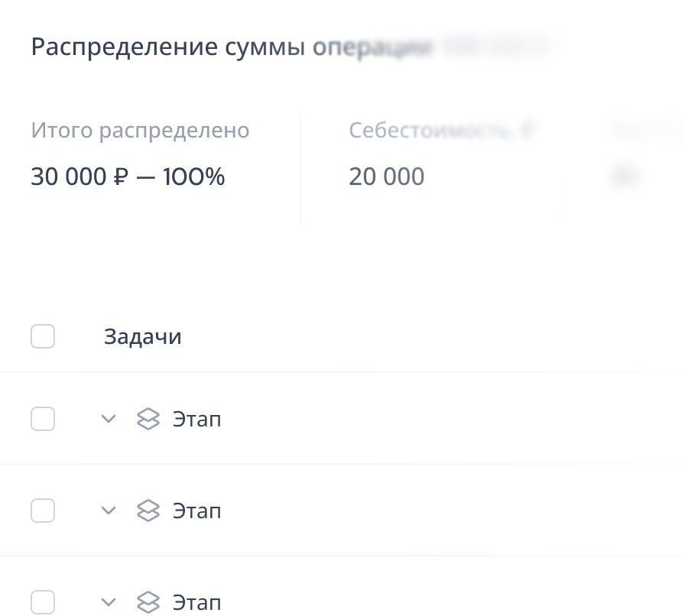
Task: Select the first Этап label
Action: click(x=196, y=420)
